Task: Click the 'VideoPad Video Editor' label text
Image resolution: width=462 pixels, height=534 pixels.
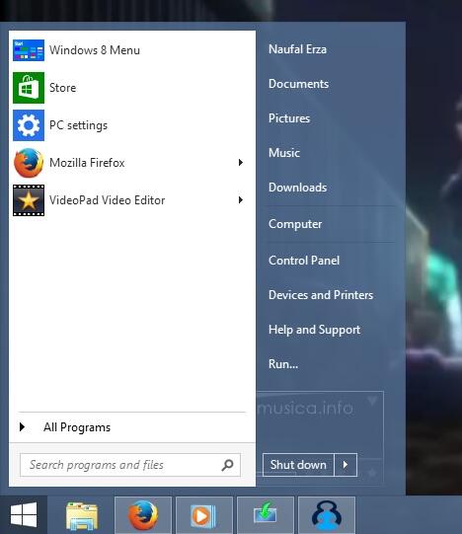Action: [x=107, y=200]
